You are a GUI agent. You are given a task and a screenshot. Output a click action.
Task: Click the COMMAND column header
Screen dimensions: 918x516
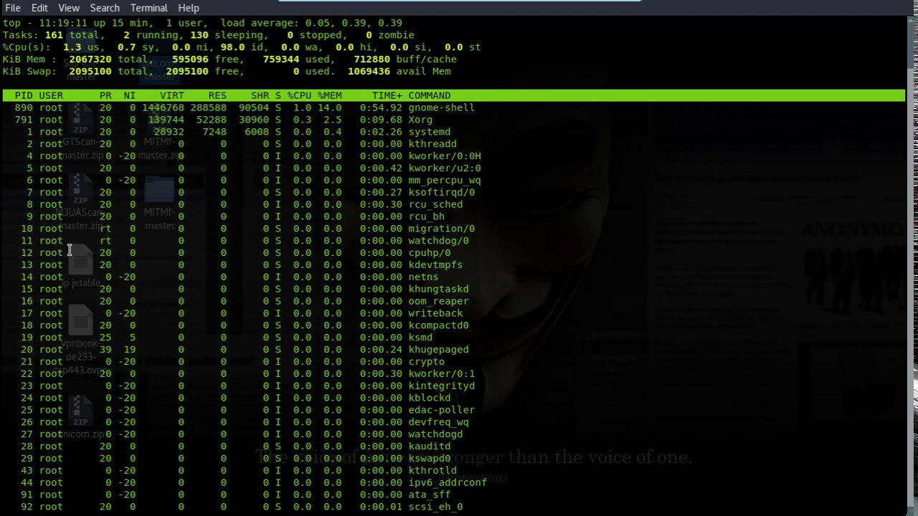(430, 95)
